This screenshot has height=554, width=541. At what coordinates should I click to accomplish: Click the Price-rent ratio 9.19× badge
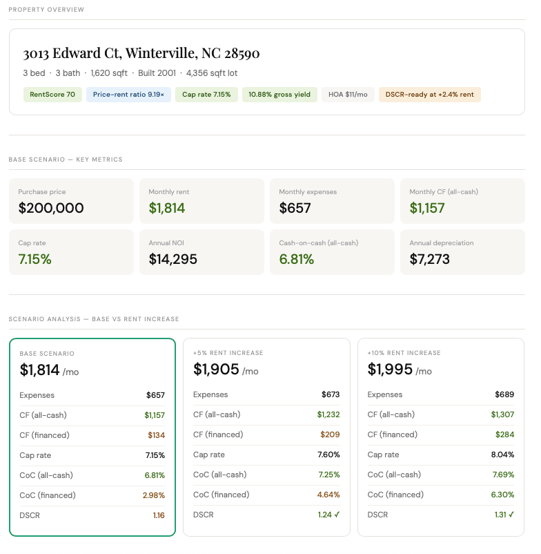tap(128, 95)
